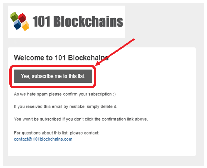Click the red diagonal arrow shaft
Screen dimensions: 207x168
[118, 50]
